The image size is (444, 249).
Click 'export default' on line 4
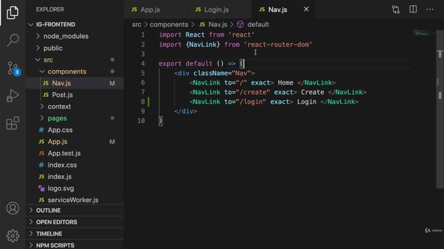point(185,64)
